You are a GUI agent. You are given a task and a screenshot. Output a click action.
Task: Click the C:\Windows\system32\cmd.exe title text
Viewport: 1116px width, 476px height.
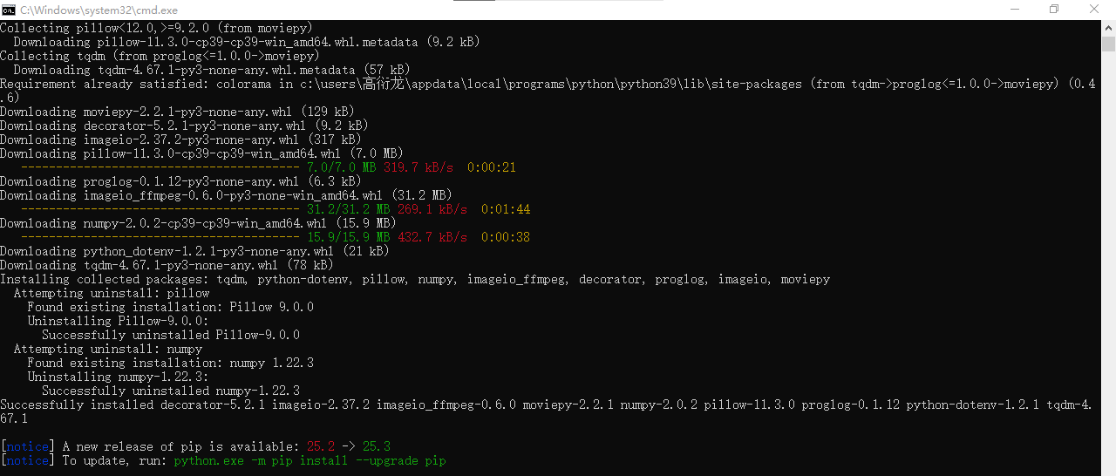point(99,9)
